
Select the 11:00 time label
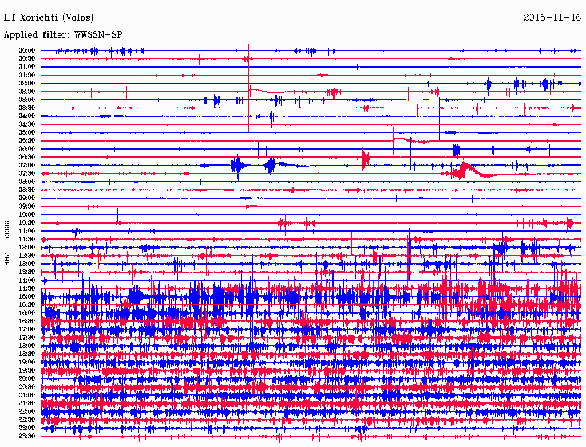pyautogui.click(x=27, y=231)
